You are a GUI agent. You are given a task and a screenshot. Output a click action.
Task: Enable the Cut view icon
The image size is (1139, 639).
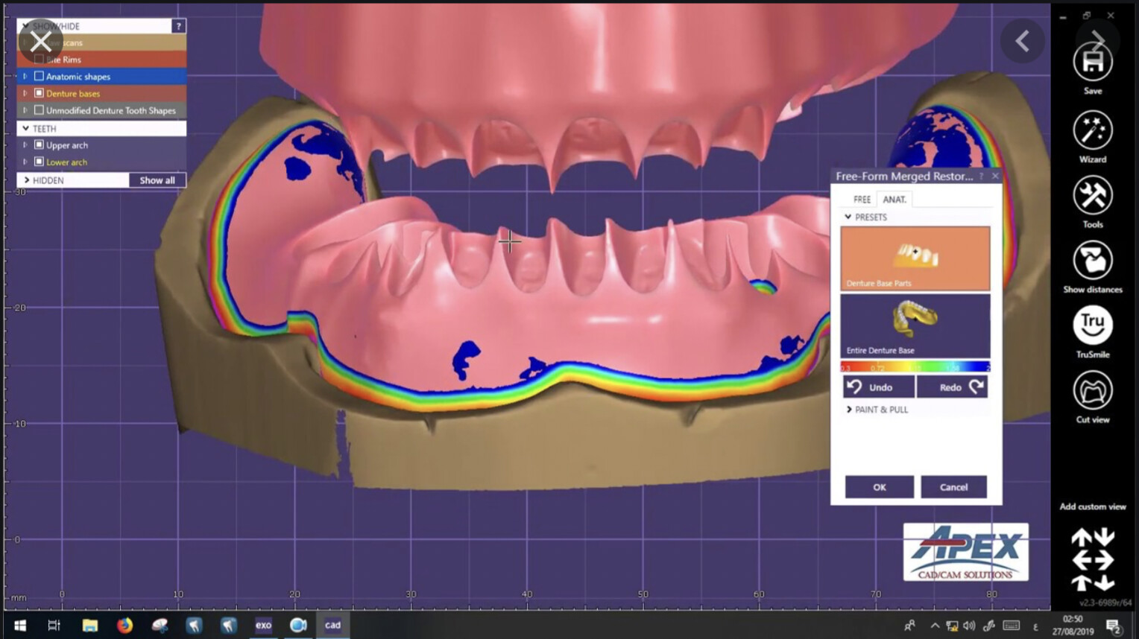click(1092, 391)
